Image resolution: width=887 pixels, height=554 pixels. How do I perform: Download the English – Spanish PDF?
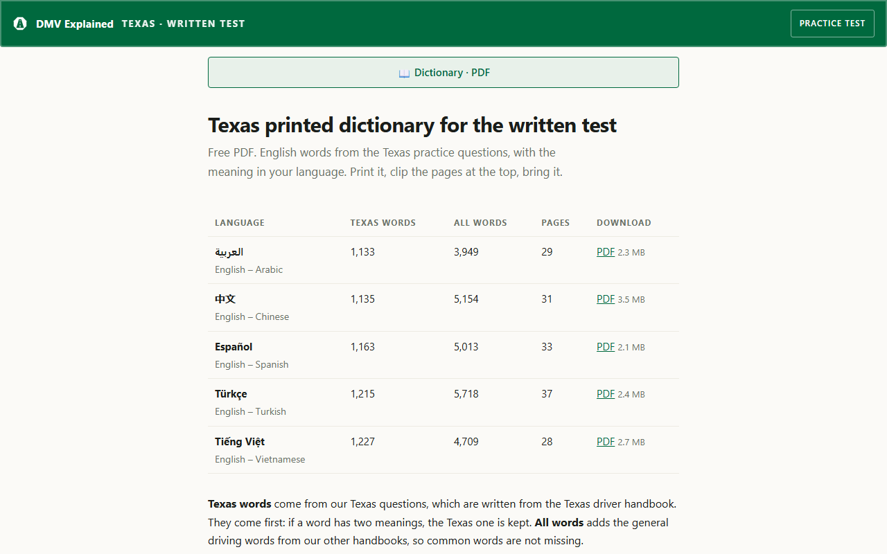click(x=606, y=347)
